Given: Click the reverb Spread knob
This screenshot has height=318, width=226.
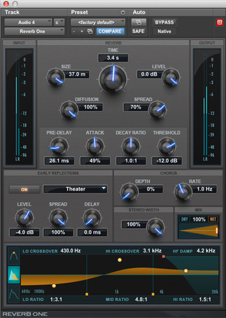Looking at the screenshot, I should tap(157, 110).
